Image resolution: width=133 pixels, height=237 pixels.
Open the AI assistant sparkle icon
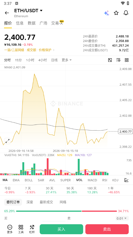(106, 13)
